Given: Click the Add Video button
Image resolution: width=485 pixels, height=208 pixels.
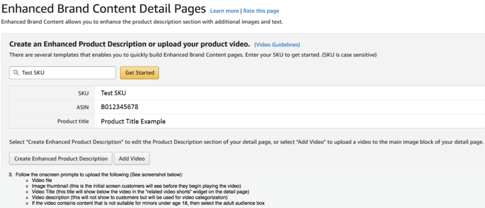Looking at the screenshot, I should pyautogui.click(x=132, y=158).
